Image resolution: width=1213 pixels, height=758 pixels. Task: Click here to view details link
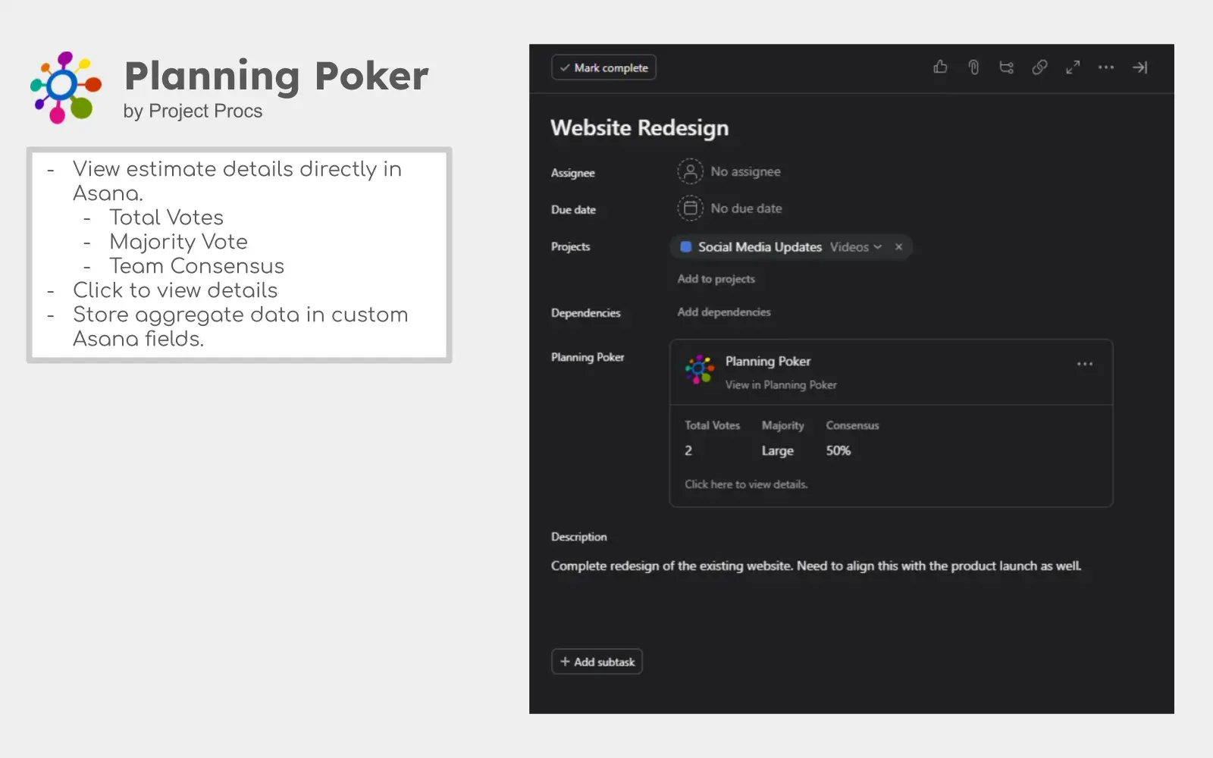point(746,484)
